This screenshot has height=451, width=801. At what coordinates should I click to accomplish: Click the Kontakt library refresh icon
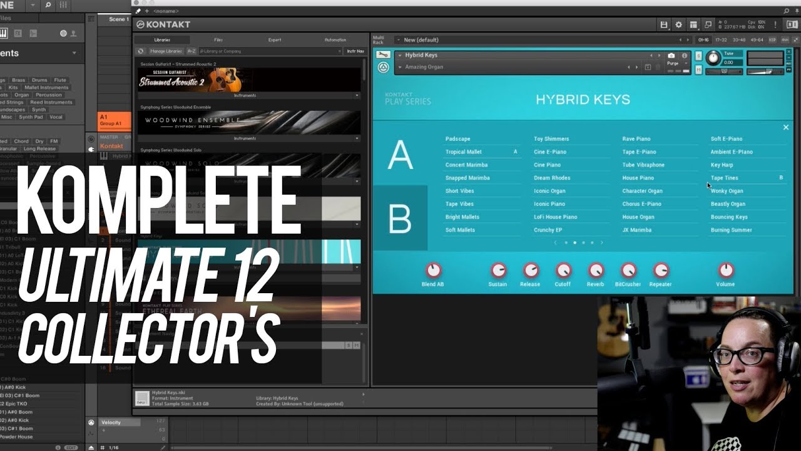point(141,51)
